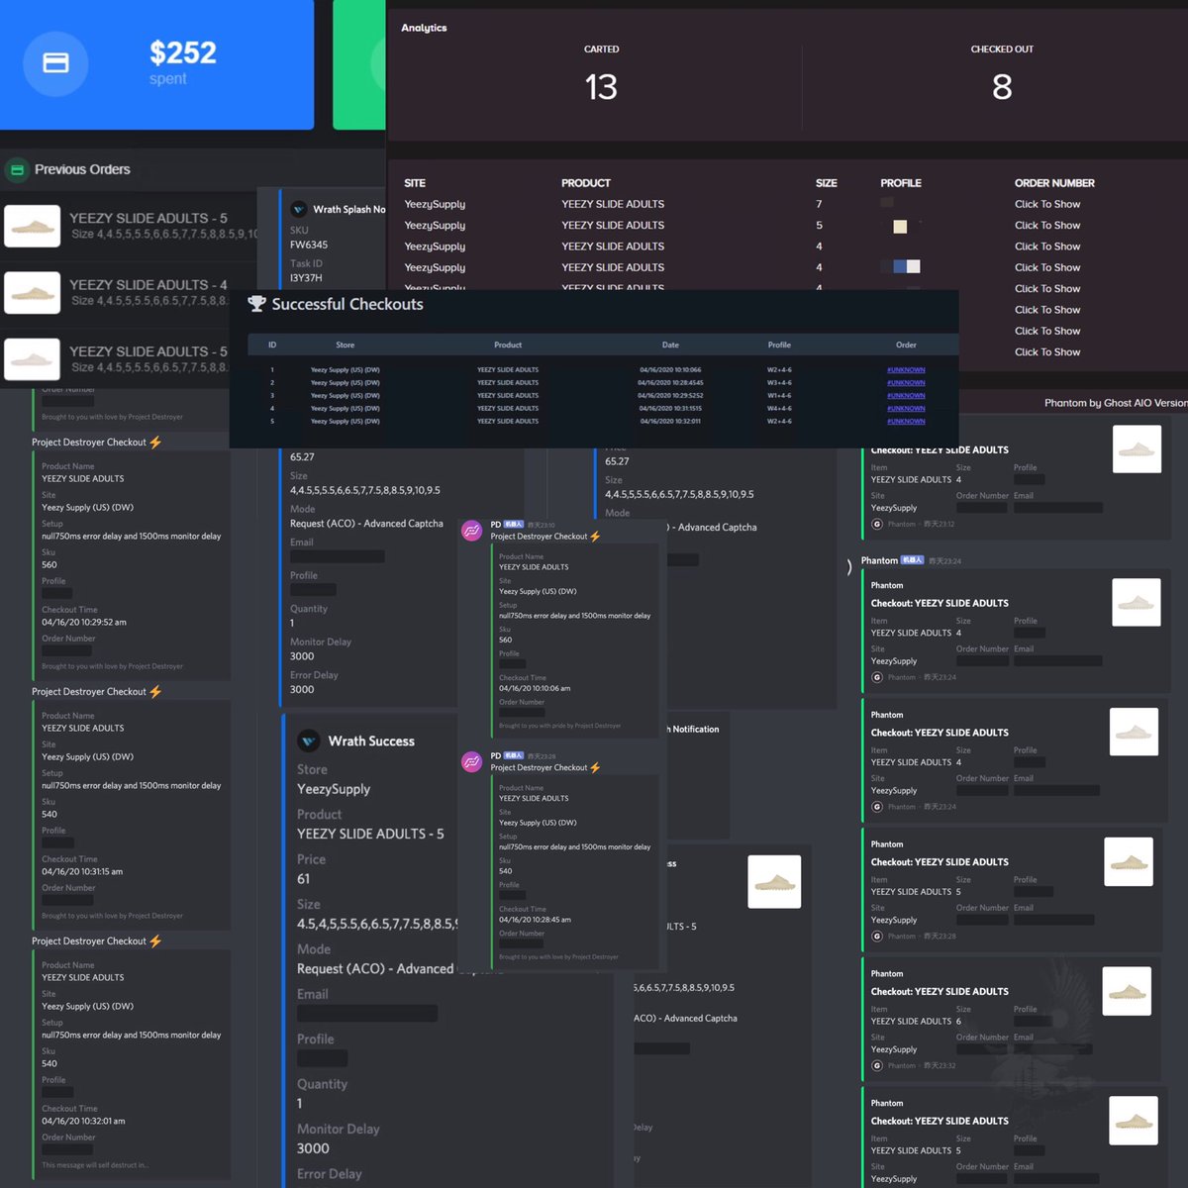Click lightning icon heading the 10:29:52 am checkout card

(155, 443)
